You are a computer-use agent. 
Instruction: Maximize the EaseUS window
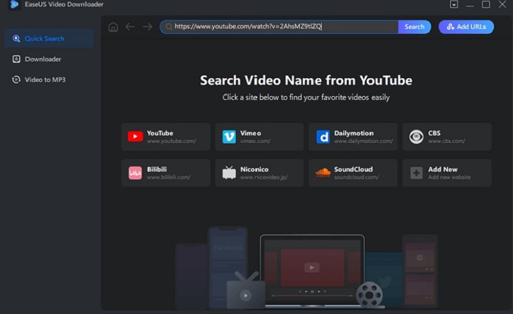[486, 4]
